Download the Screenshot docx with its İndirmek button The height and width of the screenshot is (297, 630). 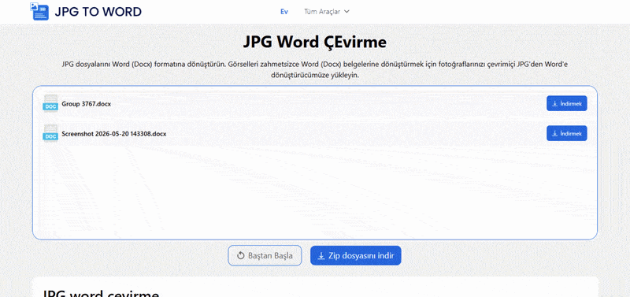[x=566, y=133]
